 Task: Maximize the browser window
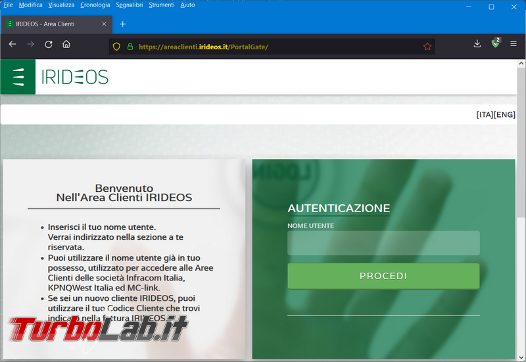pos(491,7)
